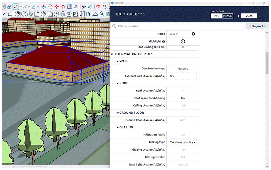
Task: Open the Line tool dropdown arrow
Action: [x=20, y=7]
